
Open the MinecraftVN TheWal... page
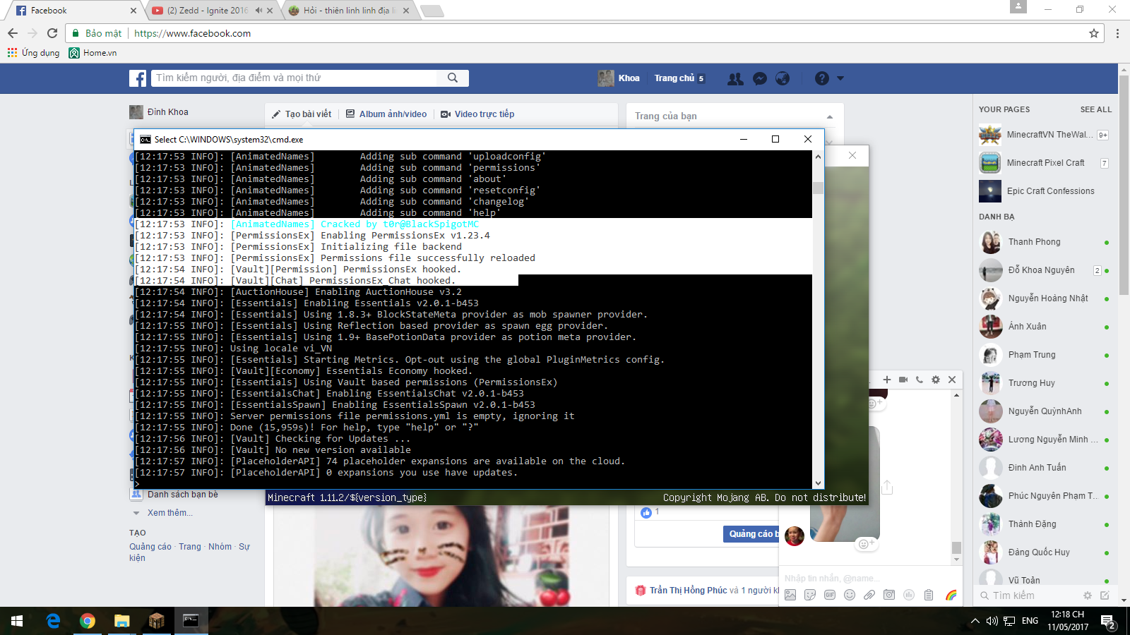click(1044, 135)
